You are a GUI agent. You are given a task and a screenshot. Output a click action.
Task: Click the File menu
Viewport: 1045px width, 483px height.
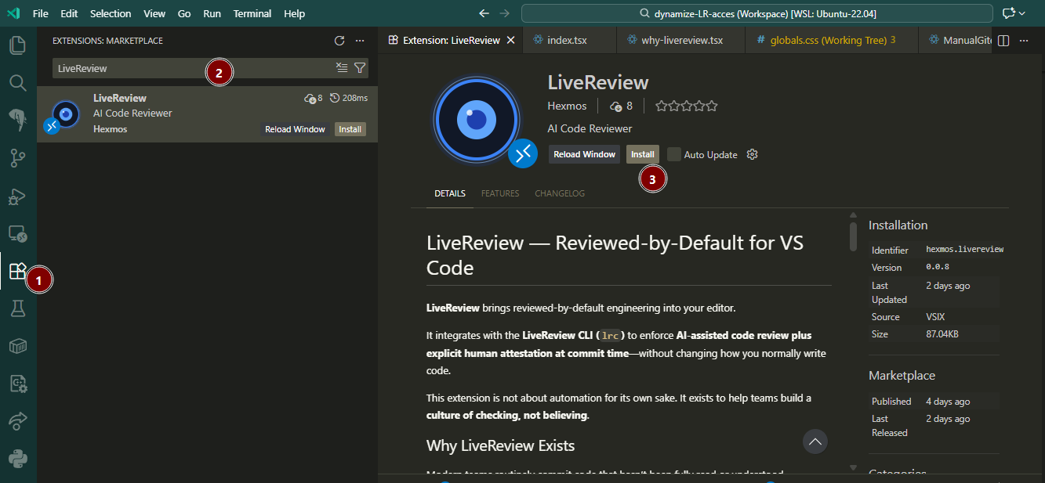[x=41, y=13]
